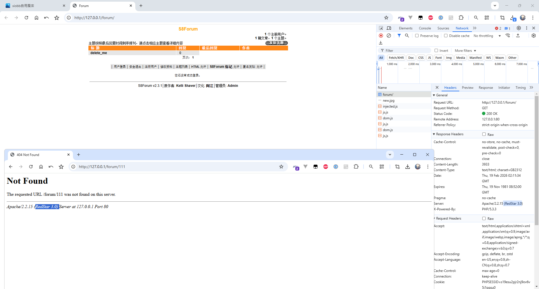Screen dimensions: 539x289
Task: Collapse the Response Headers section
Action: tap(434, 134)
